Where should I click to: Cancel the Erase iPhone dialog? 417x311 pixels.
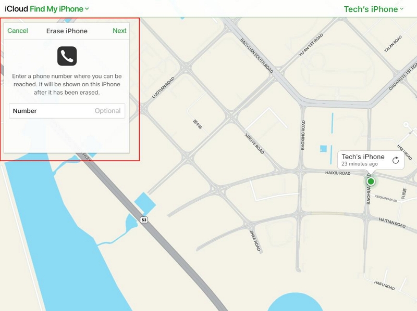18,31
